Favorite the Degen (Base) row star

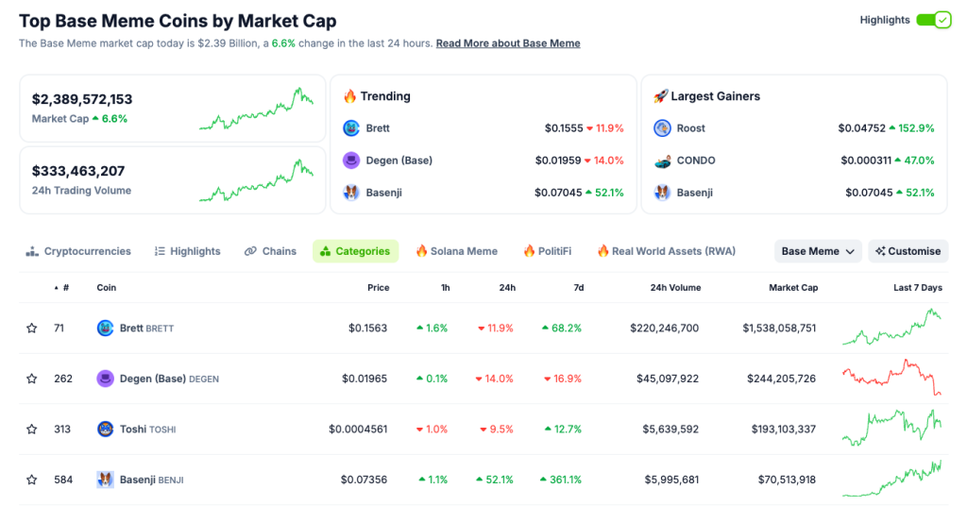pyautogui.click(x=31, y=379)
